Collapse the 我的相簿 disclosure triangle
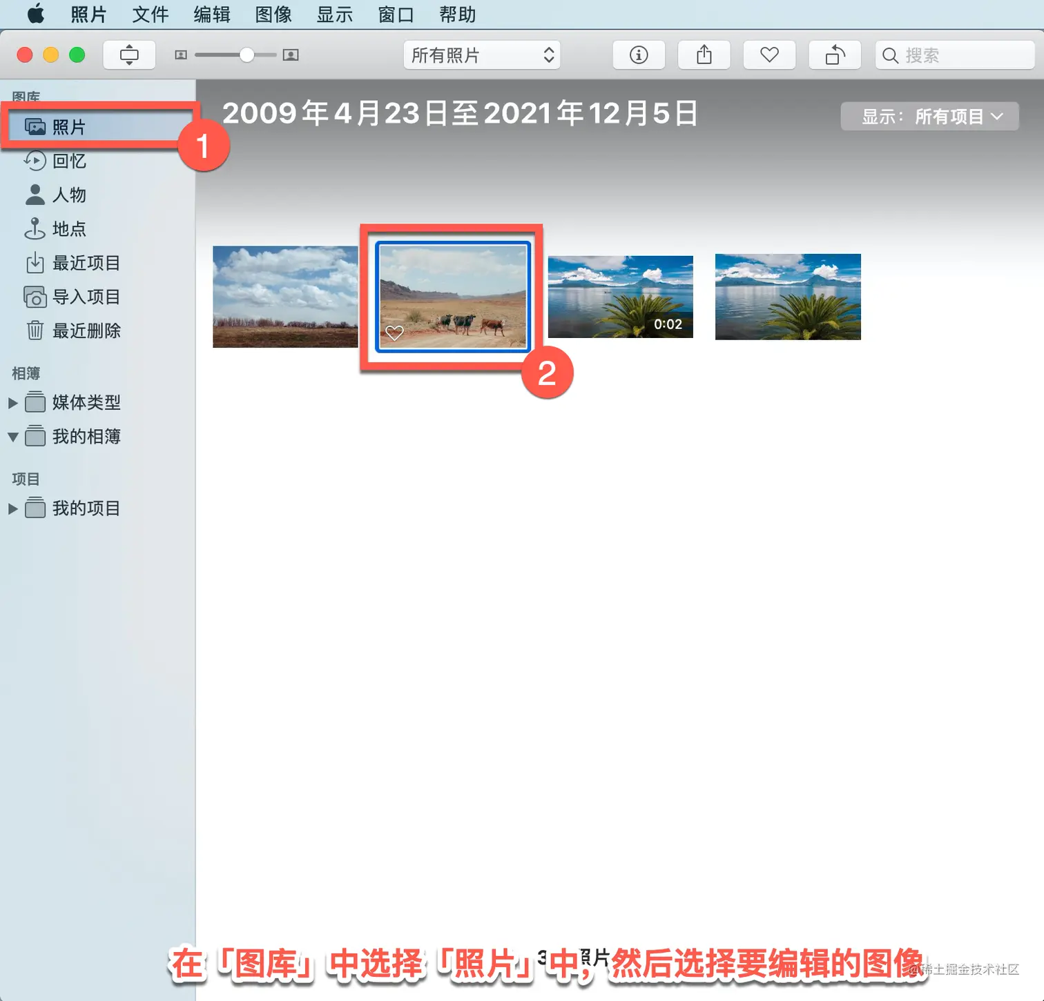 tap(12, 437)
